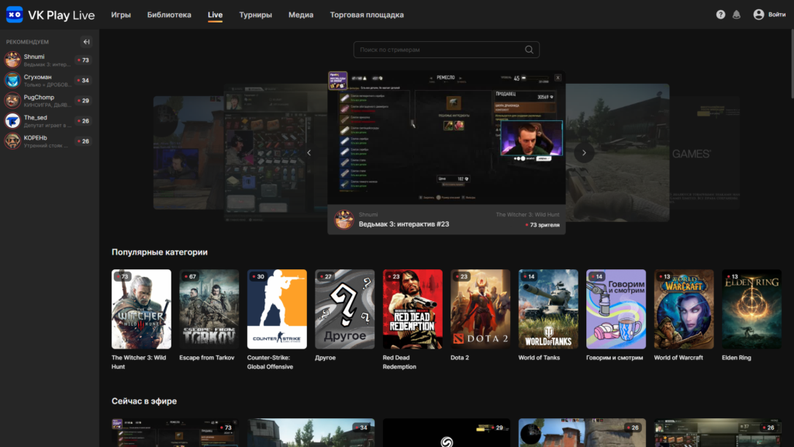The width and height of the screenshot is (794, 447).
Task: Click the Сейчас в эфире heading
Action: [144, 401]
